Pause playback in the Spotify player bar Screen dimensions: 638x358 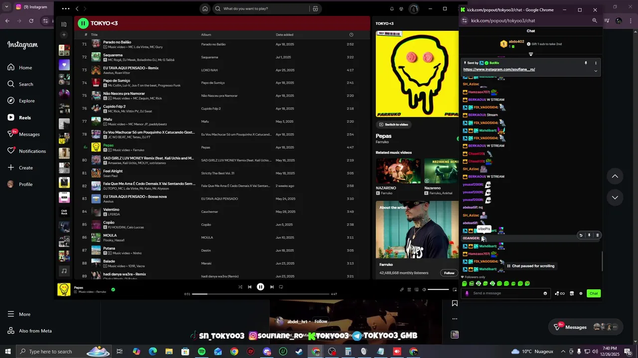pos(260,287)
